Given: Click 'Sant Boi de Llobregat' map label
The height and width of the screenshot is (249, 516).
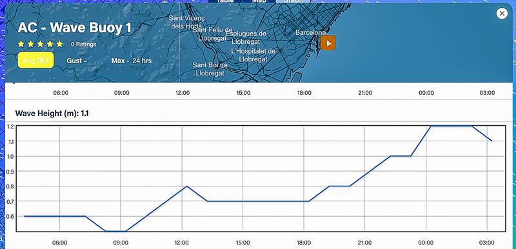Looking at the screenshot, I should (x=210, y=69).
